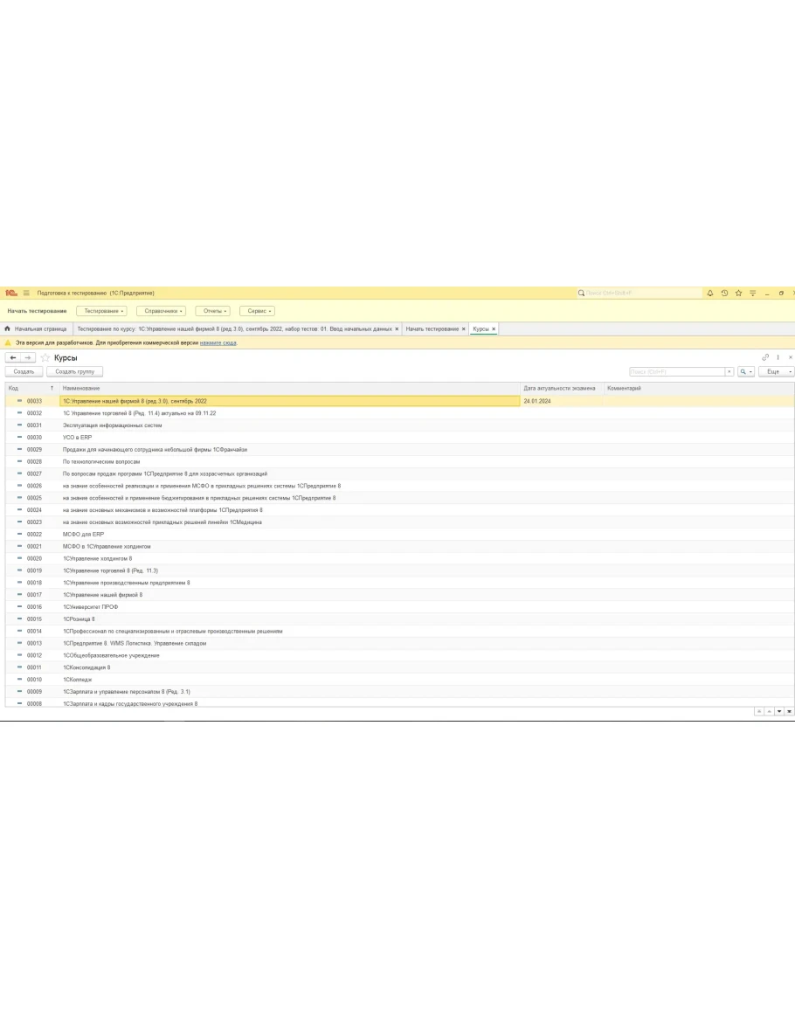Screen dimensions: 795x1009
Task: Go to the Начальная страница home icon
Action: pos(8,329)
